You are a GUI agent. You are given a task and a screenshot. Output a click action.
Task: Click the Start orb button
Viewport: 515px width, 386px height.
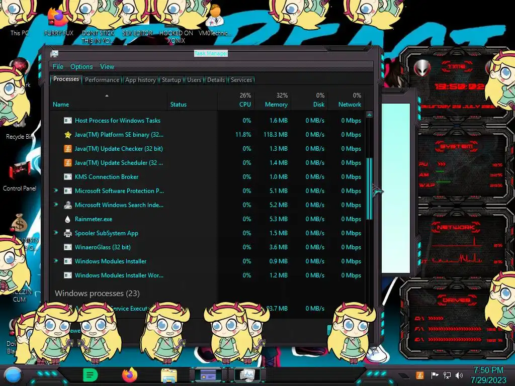[x=13, y=375]
